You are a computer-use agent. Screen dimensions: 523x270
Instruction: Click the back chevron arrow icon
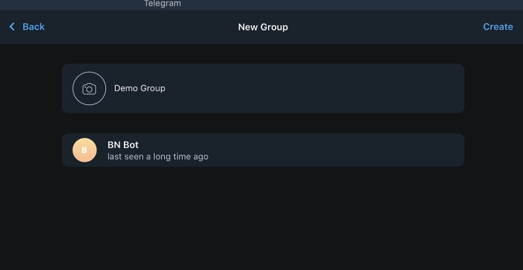12,27
